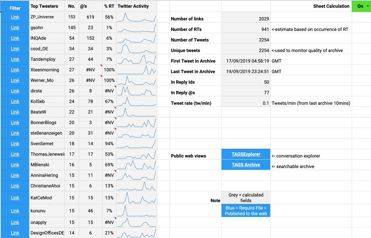Click the Link for AnninaHering
Viewport: 371px width, 238px height.
click(15, 175)
